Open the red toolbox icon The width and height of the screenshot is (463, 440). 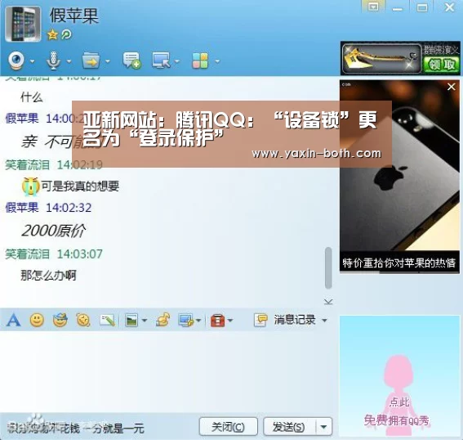[218, 321]
